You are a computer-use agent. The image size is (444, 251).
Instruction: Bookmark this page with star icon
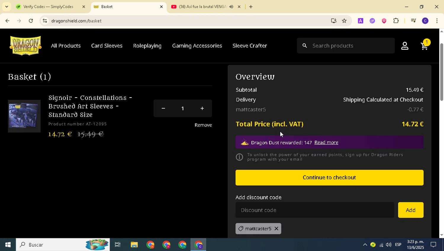pyautogui.click(x=344, y=21)
